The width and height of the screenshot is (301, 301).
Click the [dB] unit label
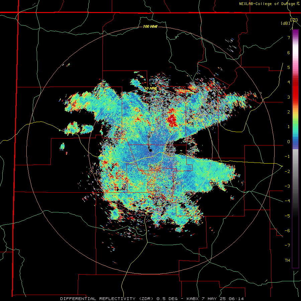pyautogui.click(x=286, y=23)
